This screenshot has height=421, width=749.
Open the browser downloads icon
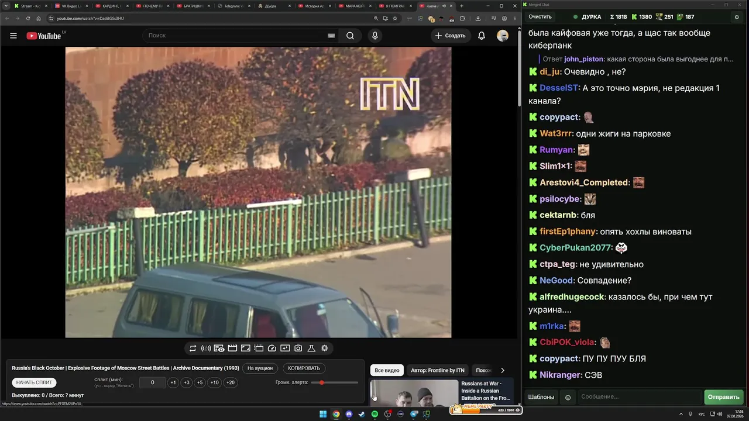click(x=478, y=18)
